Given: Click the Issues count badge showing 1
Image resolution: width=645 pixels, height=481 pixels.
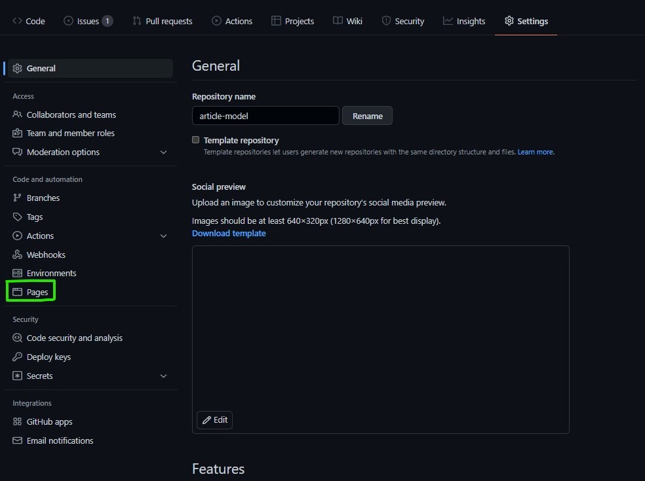Looking at the screenshot, I should point(107,21).
